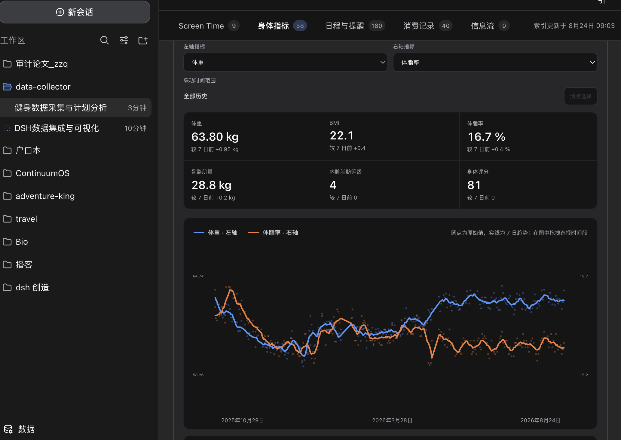
Task: Click the folder icon next to travel
Action: (x=7, y=219)
